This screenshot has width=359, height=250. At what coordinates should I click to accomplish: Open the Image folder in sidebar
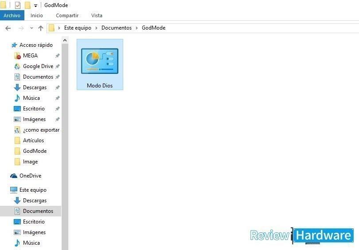tap(30, 162)
